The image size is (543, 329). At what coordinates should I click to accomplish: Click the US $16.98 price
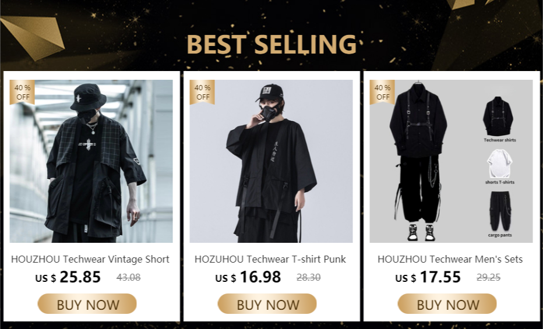click(248, 277)
